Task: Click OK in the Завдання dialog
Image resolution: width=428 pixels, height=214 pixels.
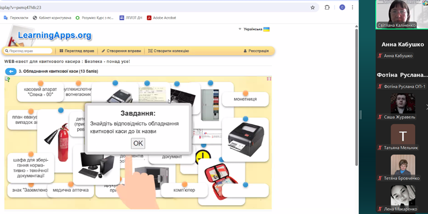Action: click(138, 143)
